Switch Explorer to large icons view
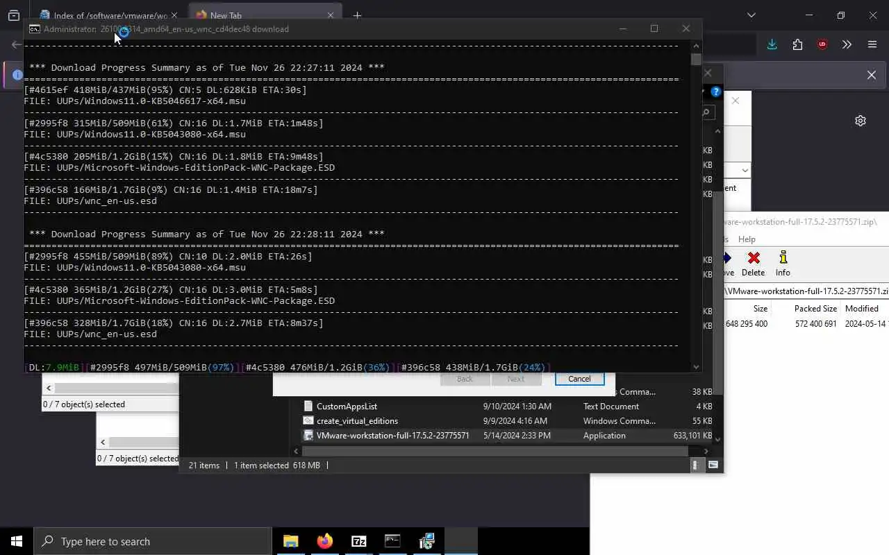Screen dimensions: 889x555 [713, 466]
